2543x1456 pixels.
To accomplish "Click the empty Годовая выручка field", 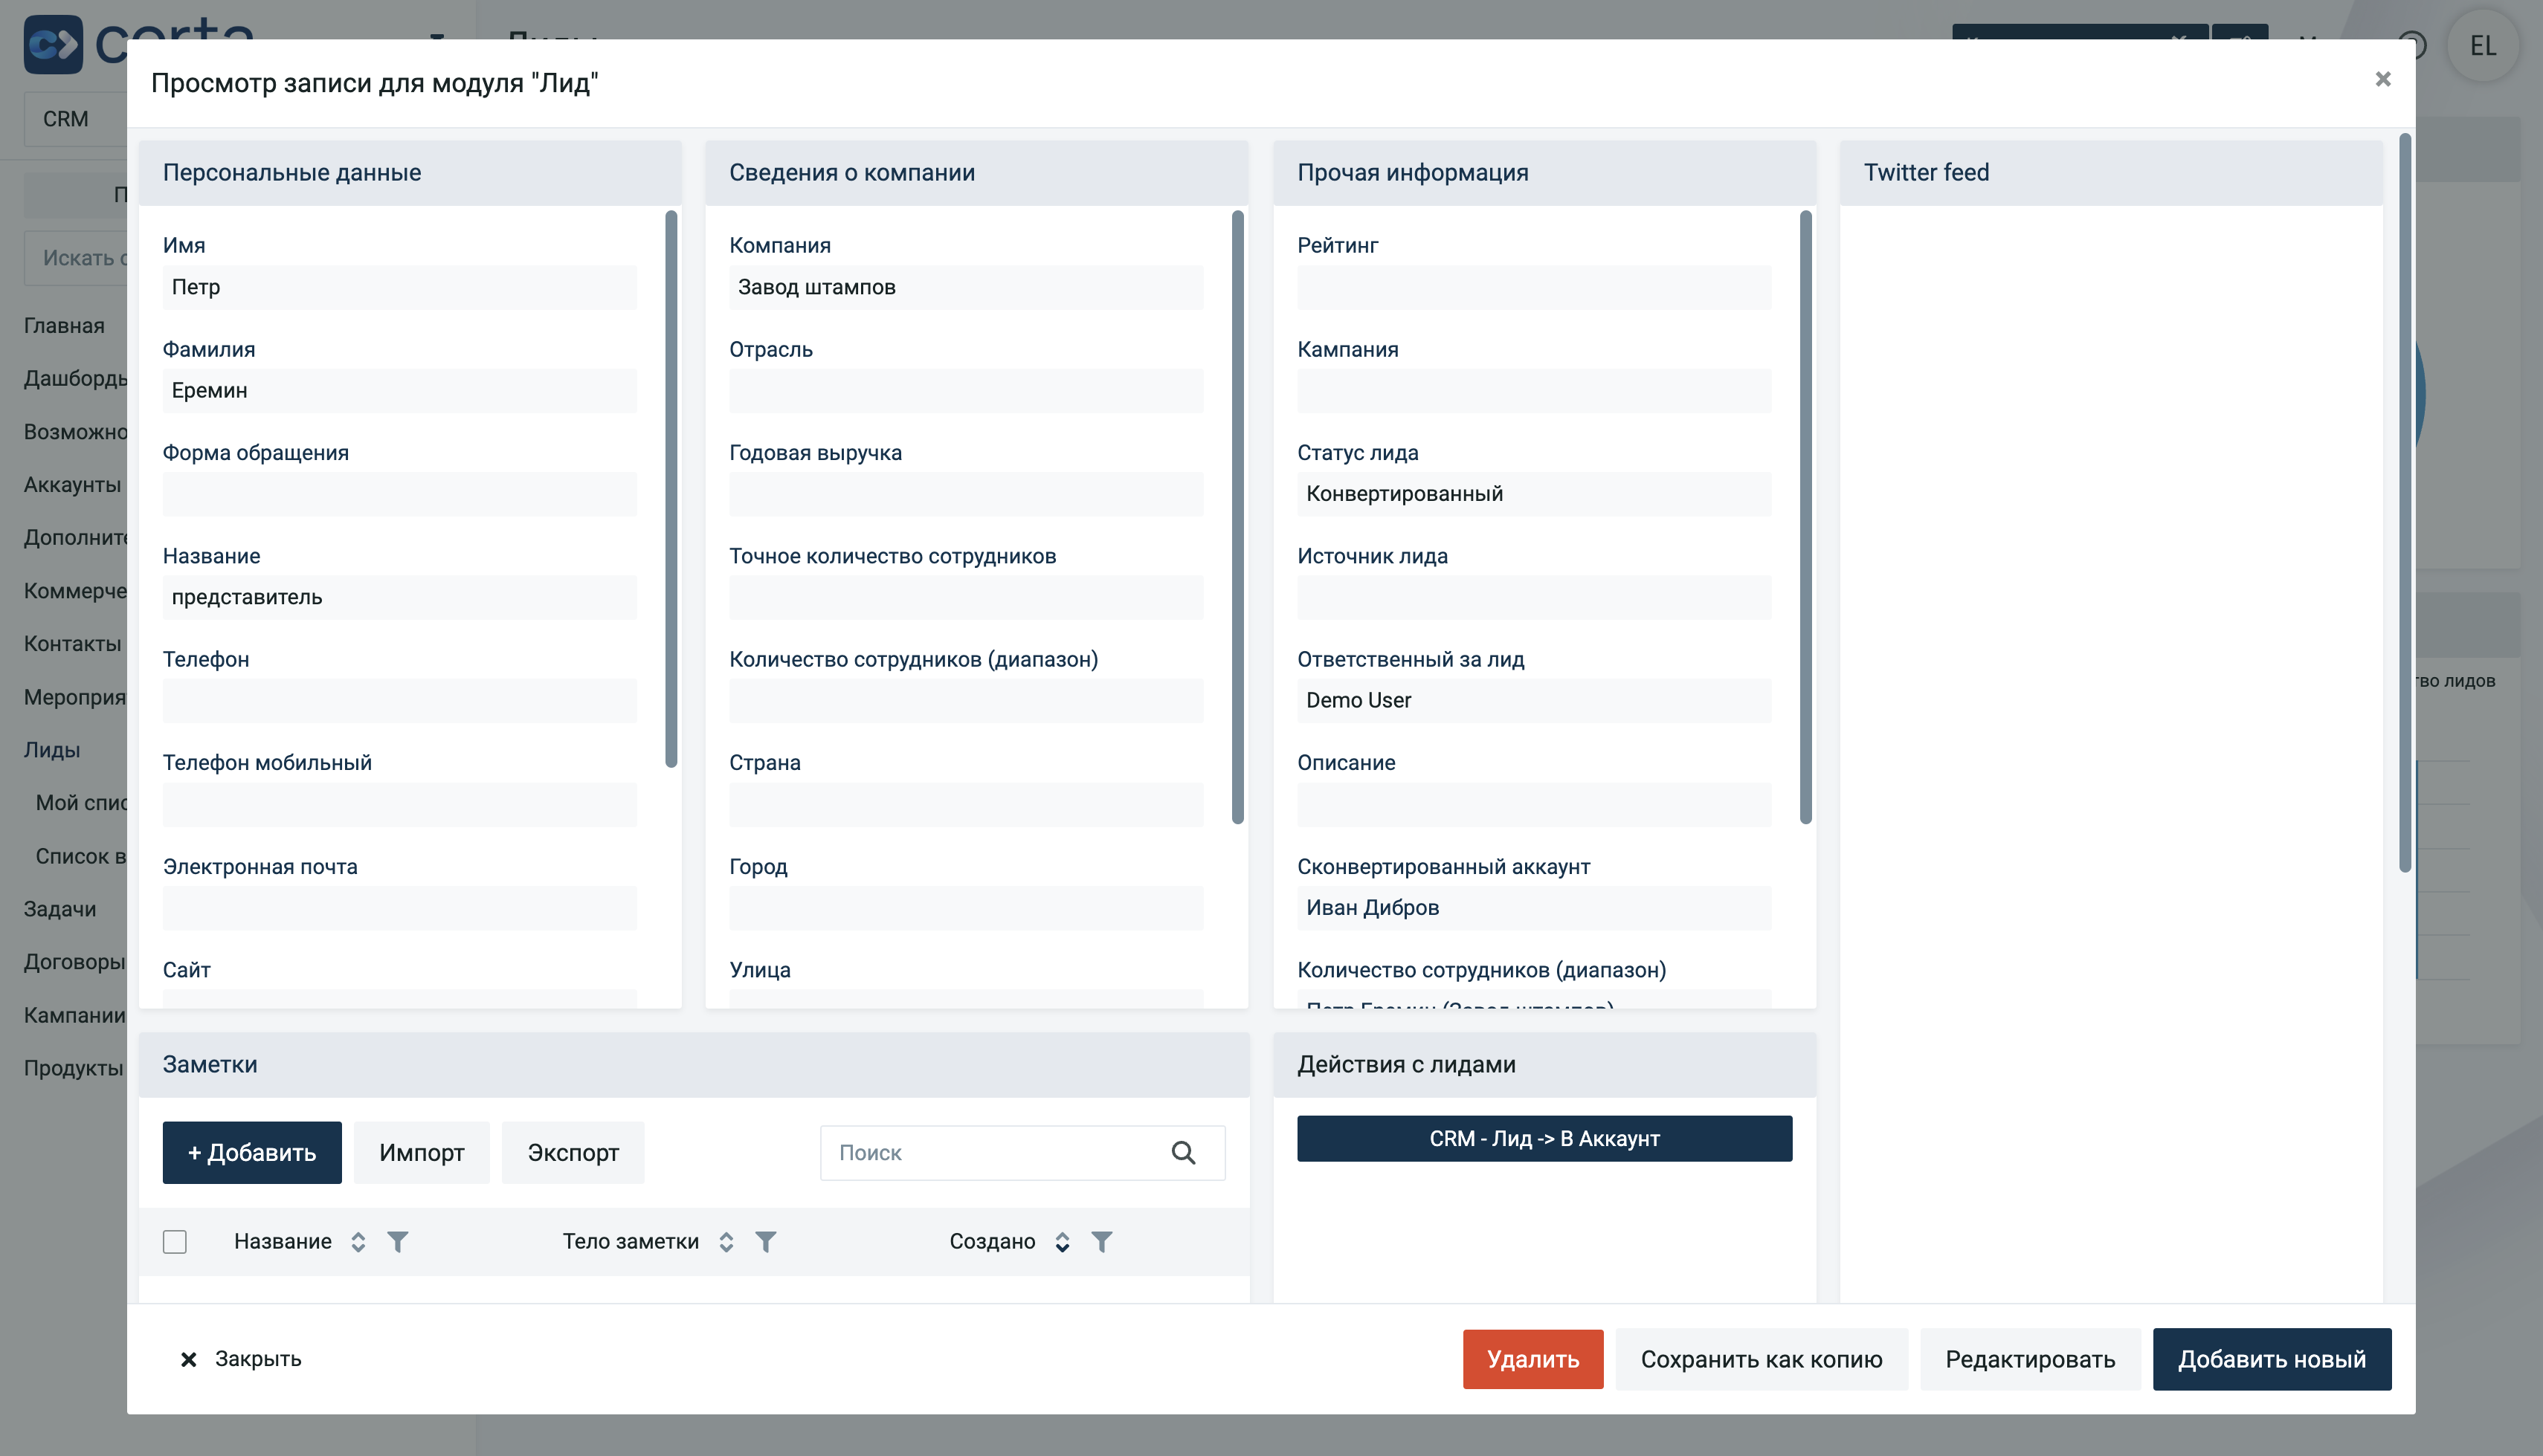I will pyautogui.click(x=967, y=494).
